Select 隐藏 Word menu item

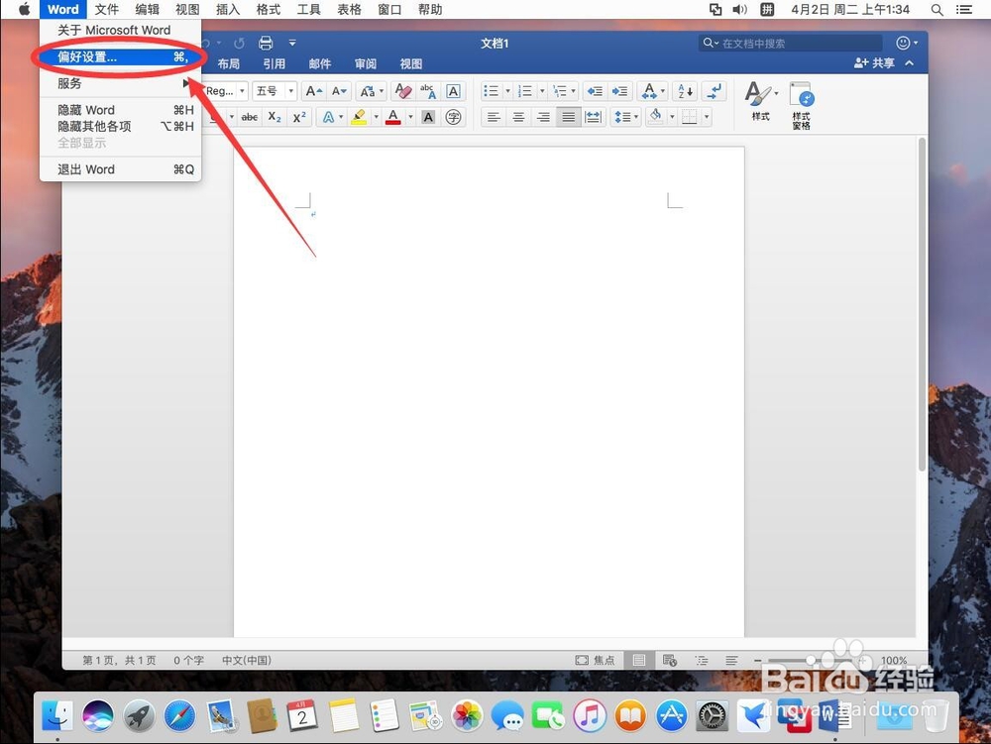[x=120, y=110]
